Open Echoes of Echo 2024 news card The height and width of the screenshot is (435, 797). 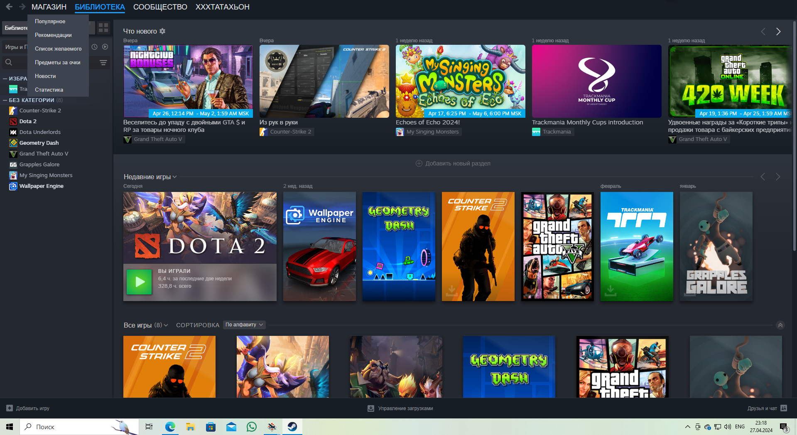click(x=460, y=81)
